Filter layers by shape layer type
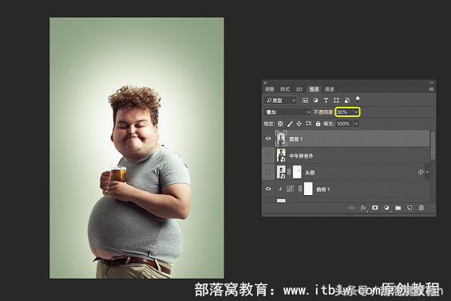This screenshot has height=301, width=451. [336, 100]
